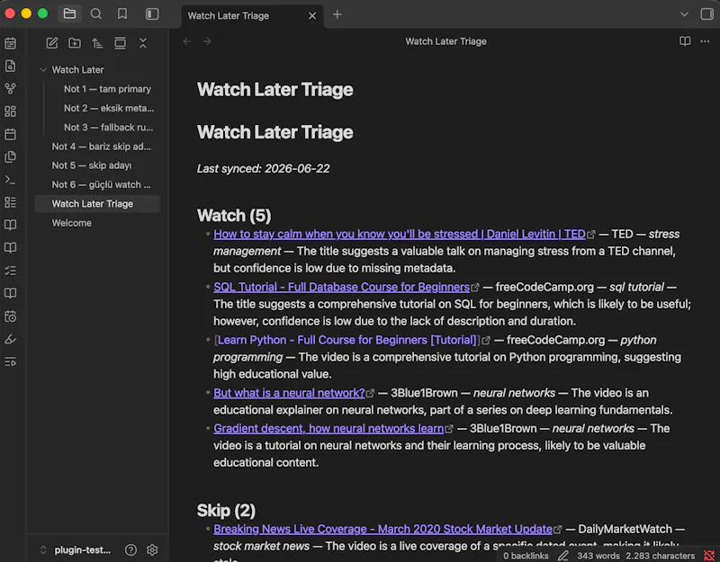Click the Watch (5) heading
Viewport: 720px width, 562px height.
234,216
